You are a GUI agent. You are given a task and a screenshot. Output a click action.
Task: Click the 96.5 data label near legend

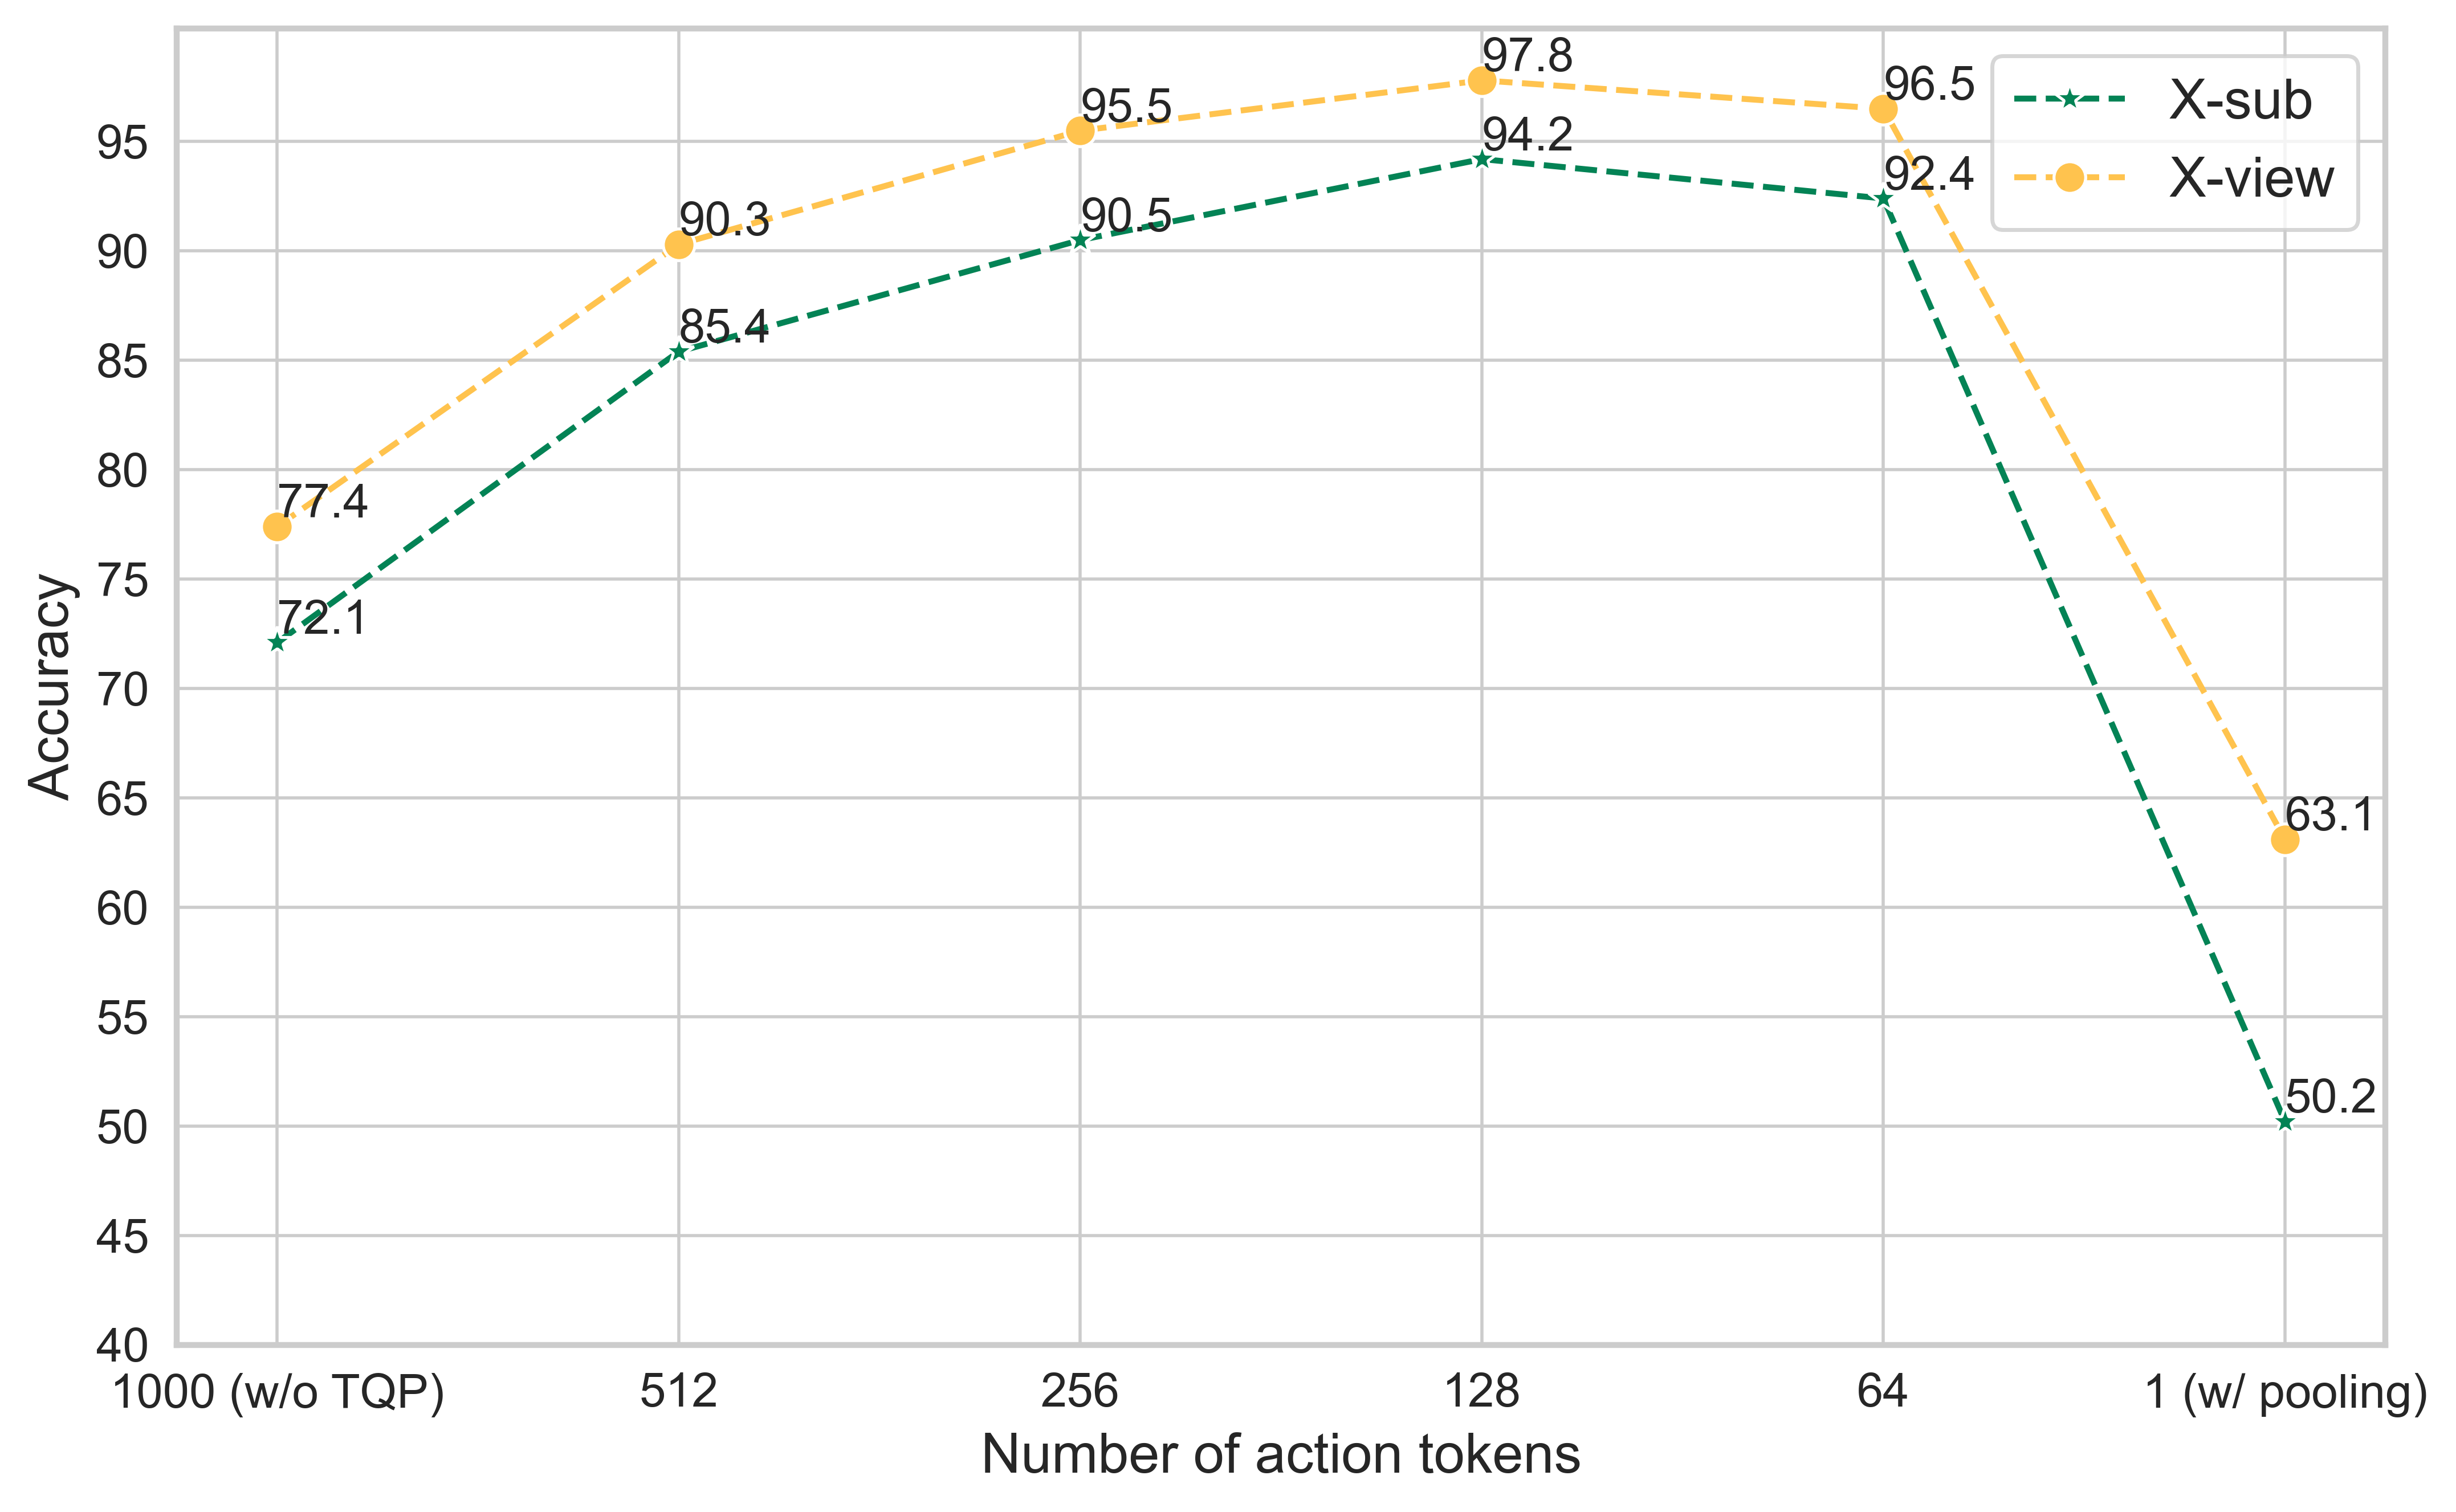1929,85
